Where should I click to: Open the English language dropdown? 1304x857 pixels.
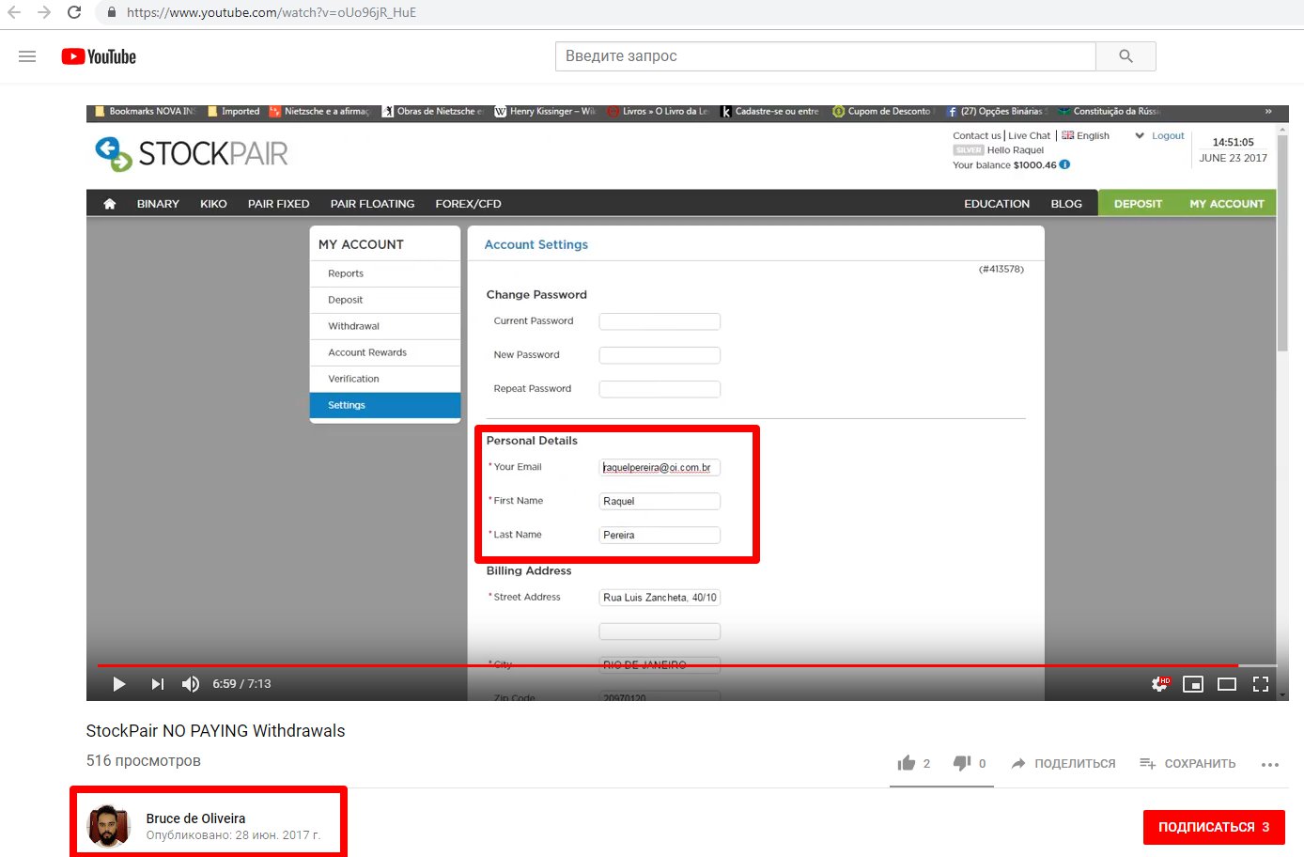(1103, 135)
